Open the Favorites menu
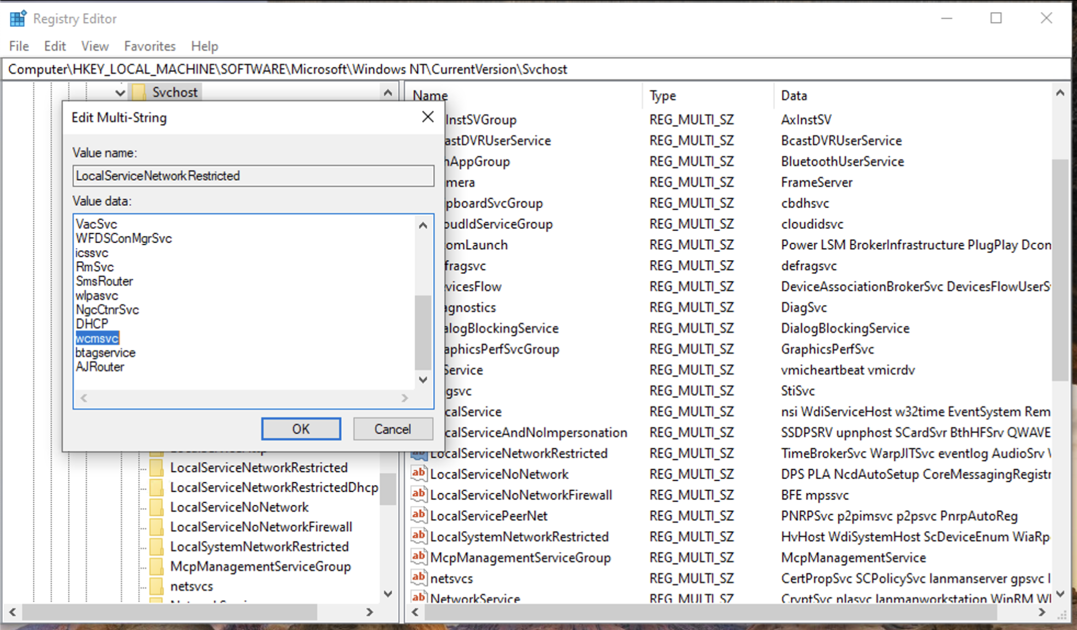The height and width of the screenshot is (630, 1077). click(x=150, y=46)
